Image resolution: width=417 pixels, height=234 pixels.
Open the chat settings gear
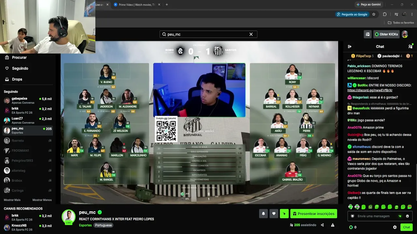395,227
